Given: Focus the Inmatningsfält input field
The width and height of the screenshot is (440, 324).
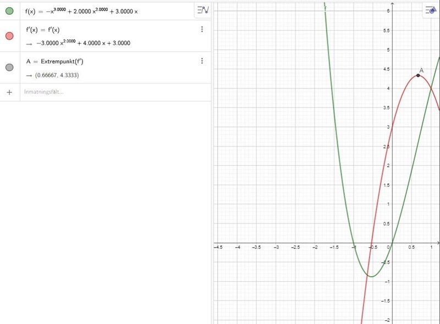Looking at the screenshot, I should click(110, 92).
